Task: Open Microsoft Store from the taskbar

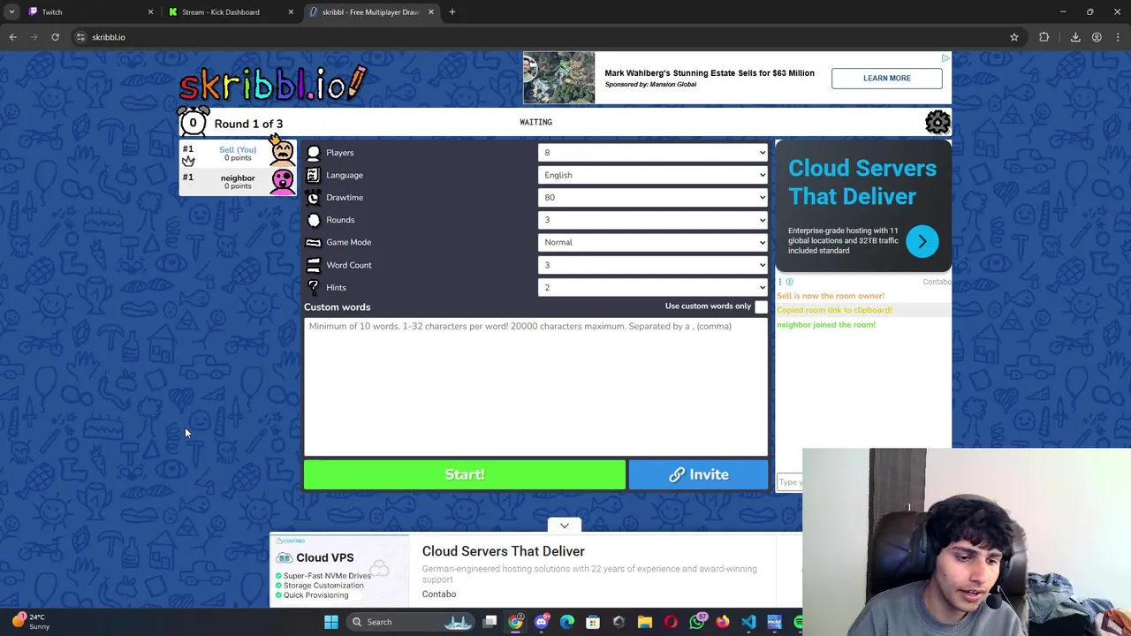Action: click(593, 622)
